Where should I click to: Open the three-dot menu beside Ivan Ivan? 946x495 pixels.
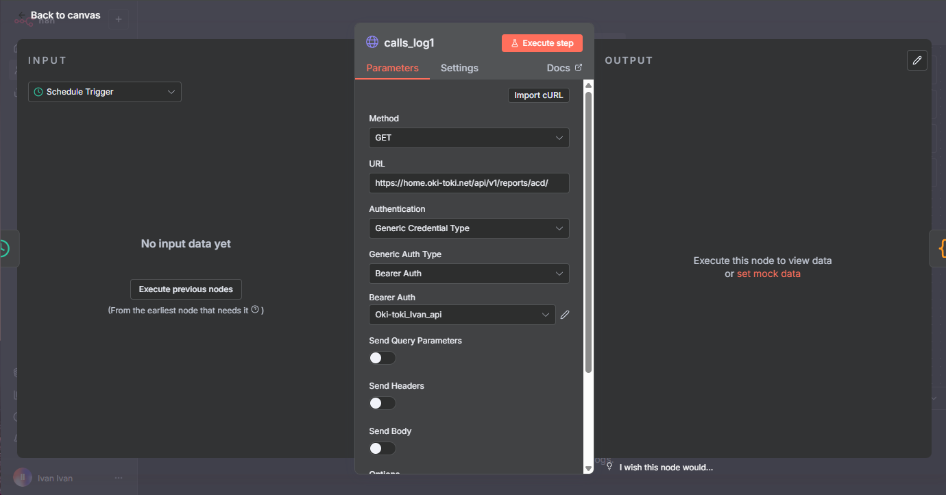click(x=119, y=478)
